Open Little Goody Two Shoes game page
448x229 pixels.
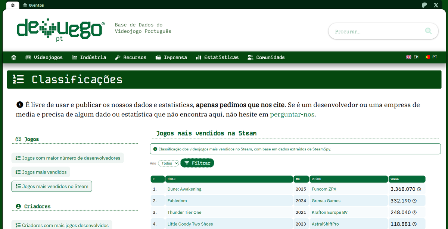[190, 224]
